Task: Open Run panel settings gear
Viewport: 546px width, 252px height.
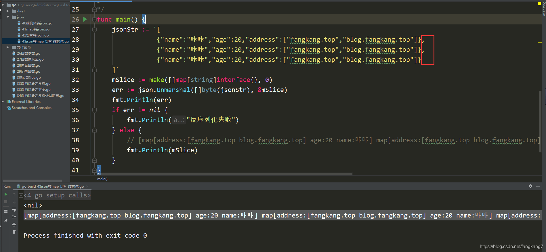Action: tap(530, 186)
